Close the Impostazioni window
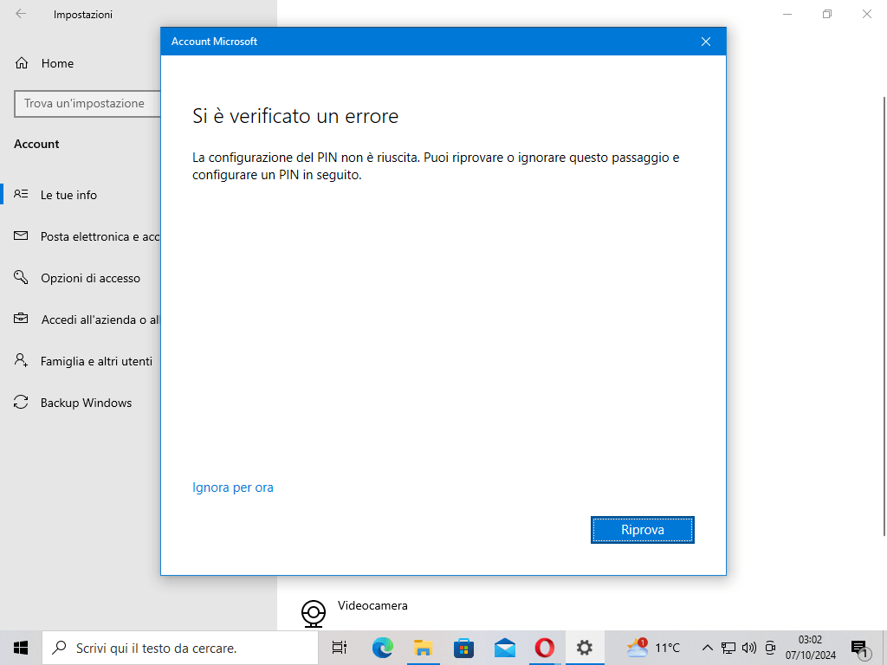Viewport: 887px width, 665px height. pos(866,14)
